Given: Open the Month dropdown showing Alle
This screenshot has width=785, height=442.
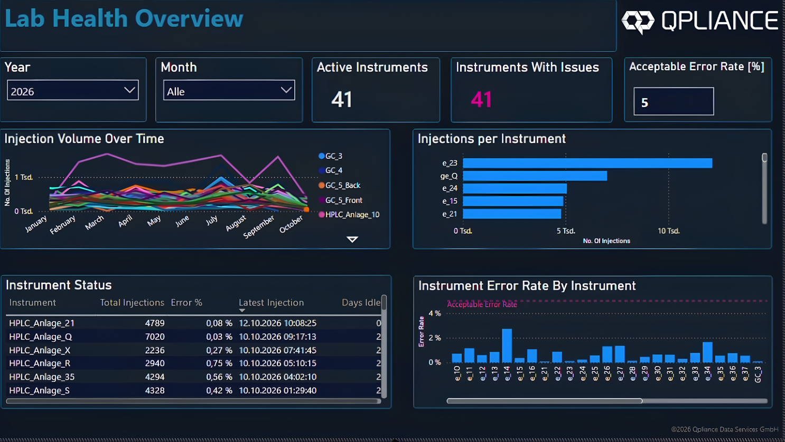Looking at the screenshot, I should (229, 90).
